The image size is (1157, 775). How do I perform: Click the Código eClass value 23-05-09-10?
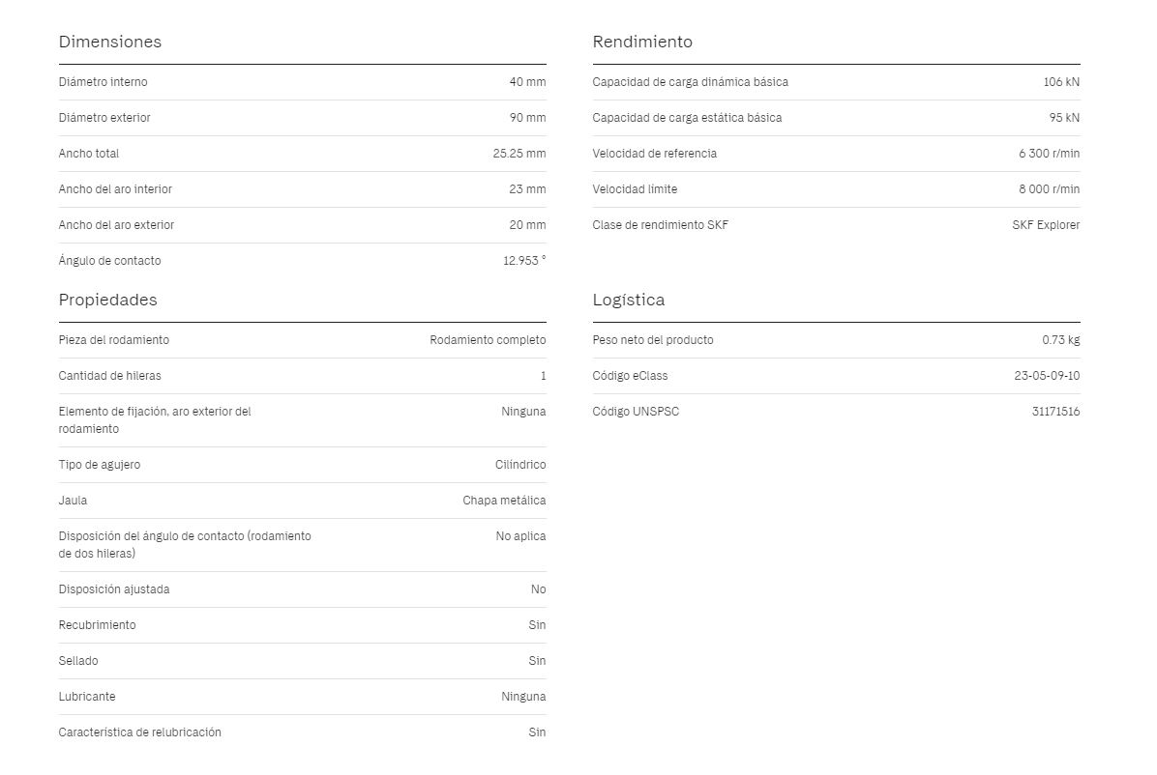click(1047, 376)
